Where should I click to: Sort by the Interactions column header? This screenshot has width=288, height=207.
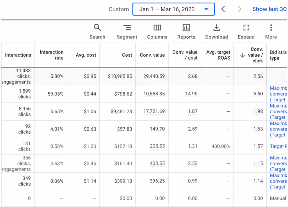18,55
